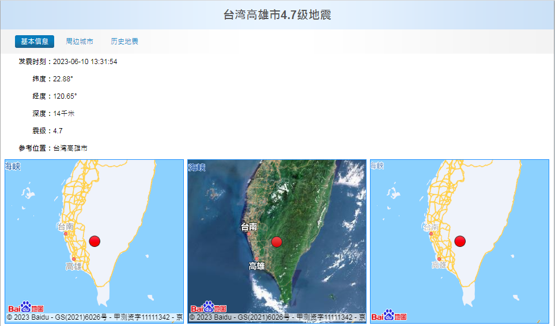This screenshot has width=555, height=326.
Task: Click copyright notice under left map
Action: (95, 318)
